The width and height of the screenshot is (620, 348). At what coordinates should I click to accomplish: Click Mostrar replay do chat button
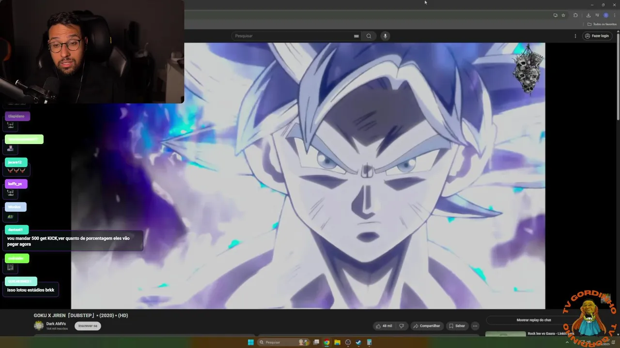click(533, 320)
